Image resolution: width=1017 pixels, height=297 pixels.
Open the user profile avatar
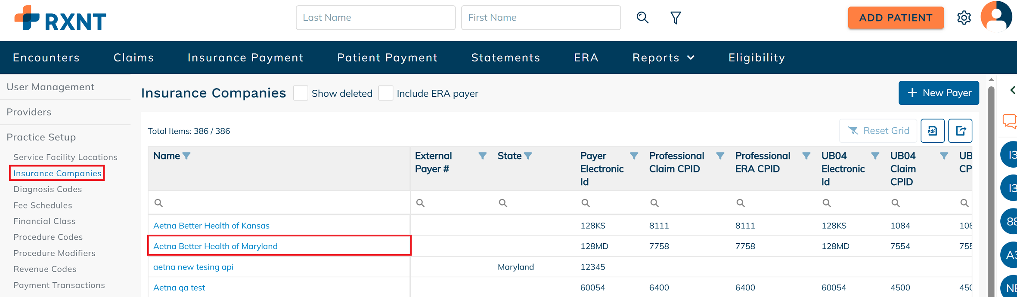tap(996, 16)
